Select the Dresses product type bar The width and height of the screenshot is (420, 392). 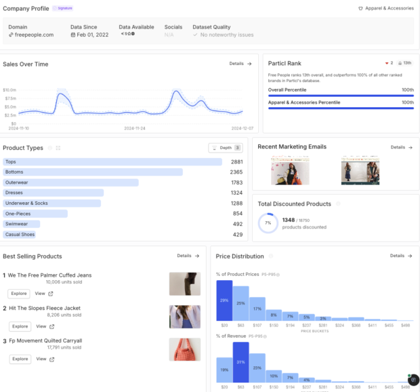(x=53, y=193)
